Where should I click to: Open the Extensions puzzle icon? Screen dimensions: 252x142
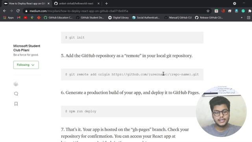[x=250, y=11]
